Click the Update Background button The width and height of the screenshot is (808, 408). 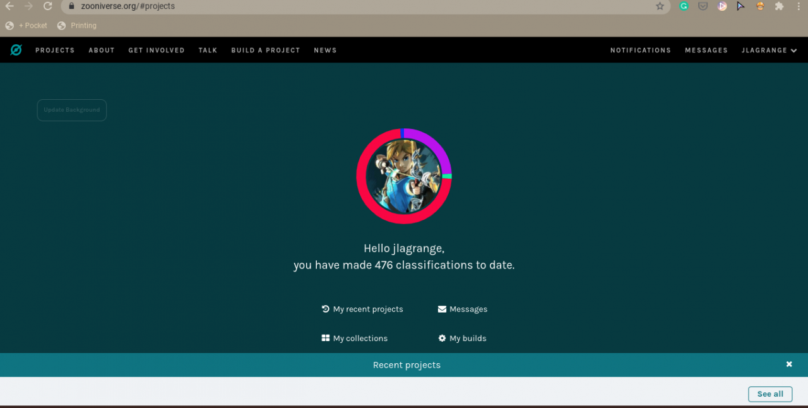click(72, 110)
